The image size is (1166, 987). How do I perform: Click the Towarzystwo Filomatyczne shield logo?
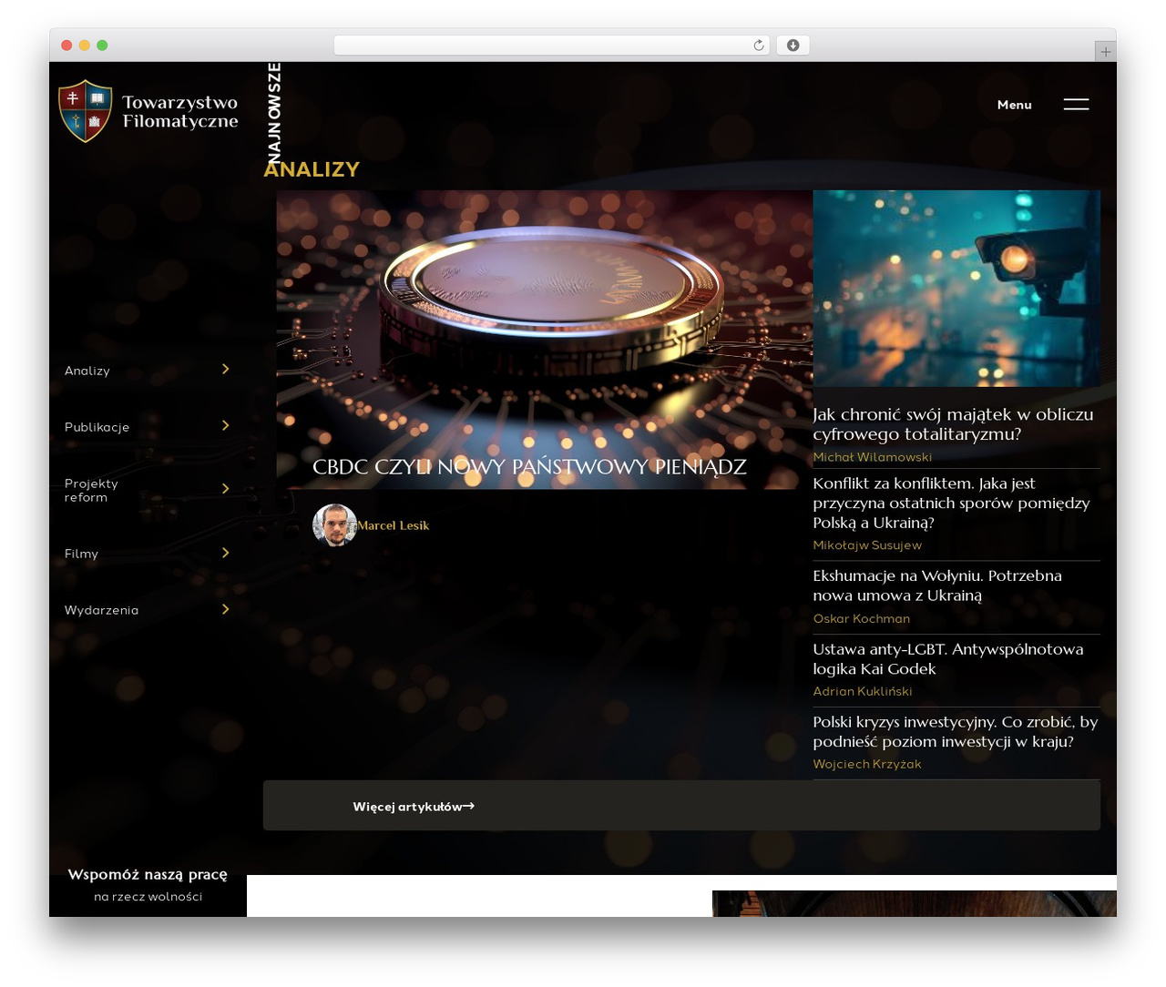point(86,111)
